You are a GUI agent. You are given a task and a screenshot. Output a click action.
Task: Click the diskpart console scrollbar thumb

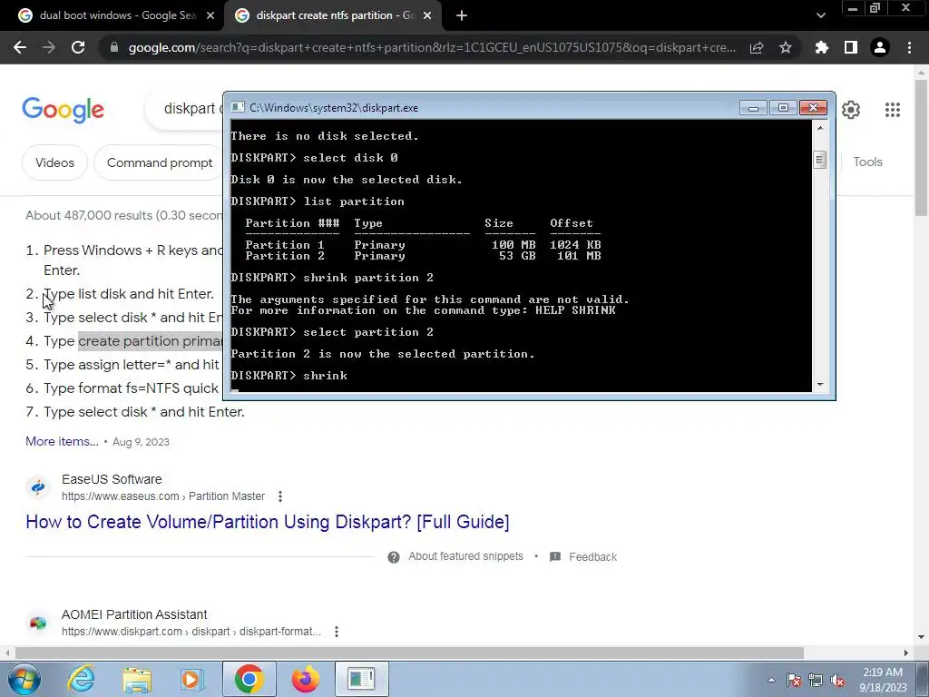[x=820, y=160]
